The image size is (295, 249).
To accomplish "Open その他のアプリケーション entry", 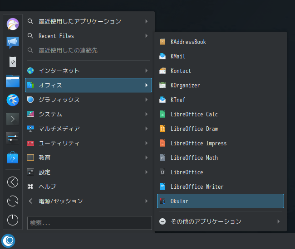I will pos(221,221).
